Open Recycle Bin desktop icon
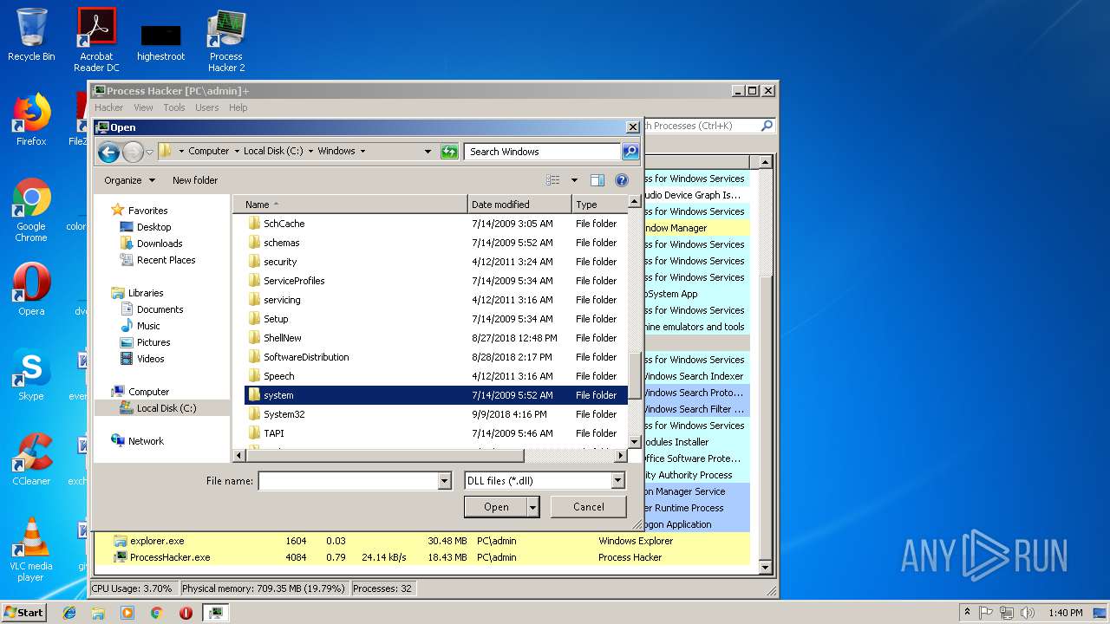This screenshot has width=1110, height=624. (31, 35)
